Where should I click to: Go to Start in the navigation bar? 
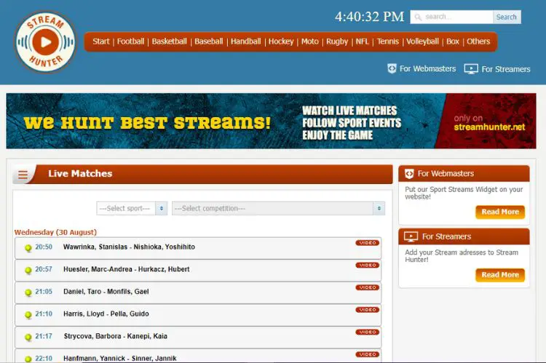[x=101, y=41]
